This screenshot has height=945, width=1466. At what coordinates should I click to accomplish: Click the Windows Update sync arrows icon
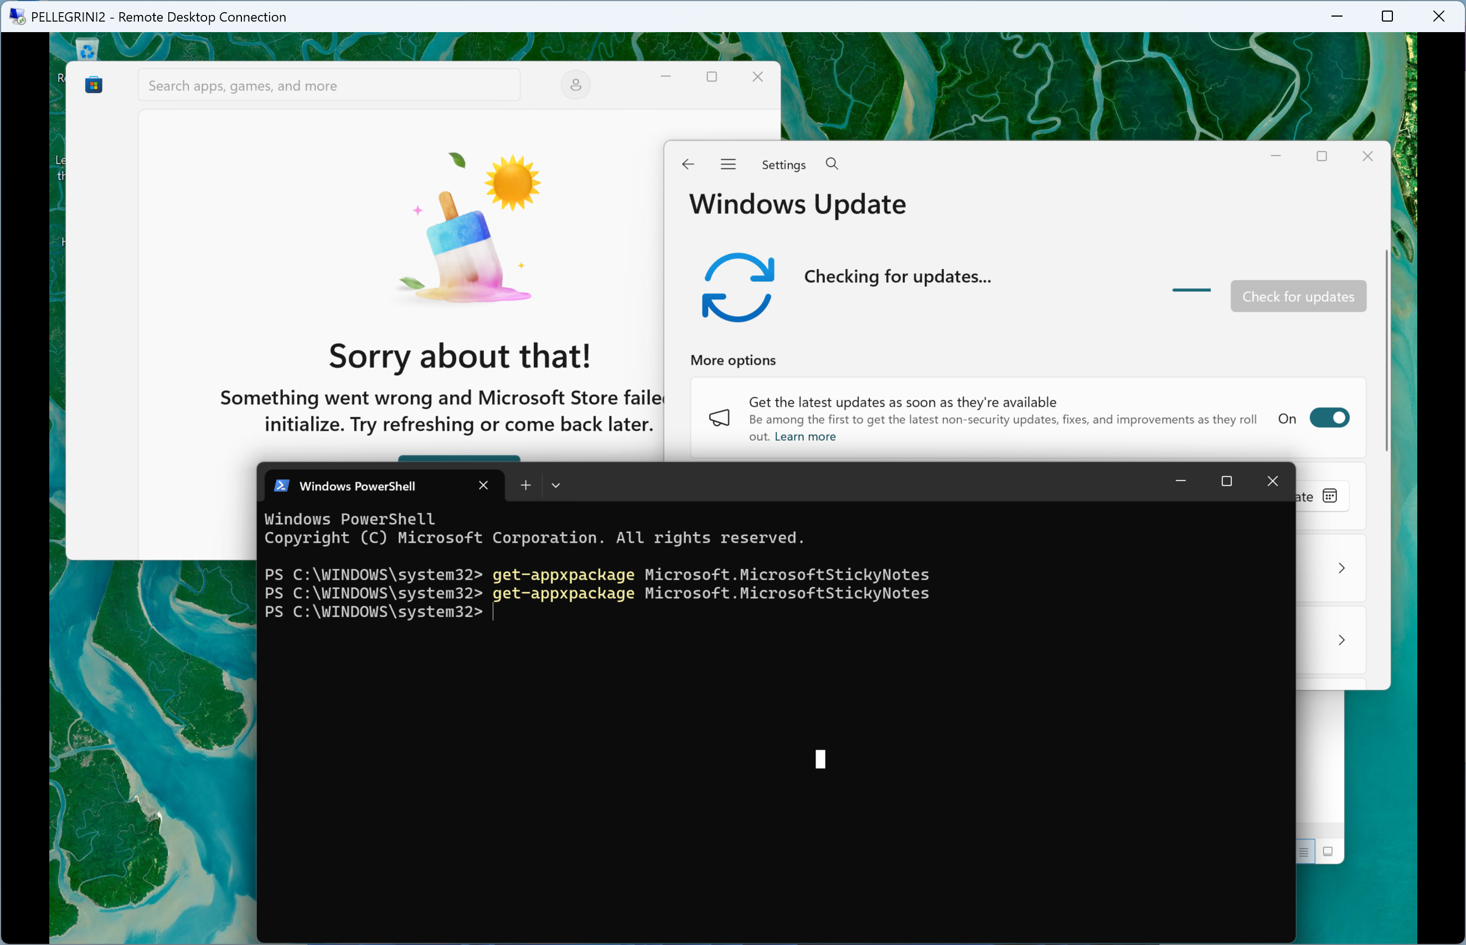(737, 287)
